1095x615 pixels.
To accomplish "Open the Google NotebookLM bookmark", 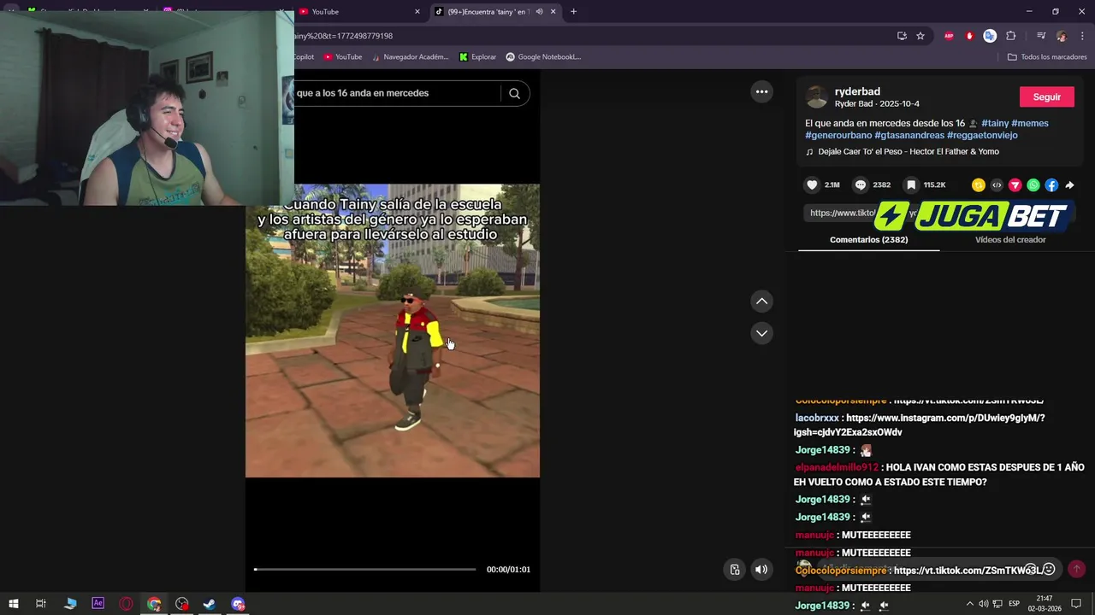I will pyautogui.click(x=543, y=57).
